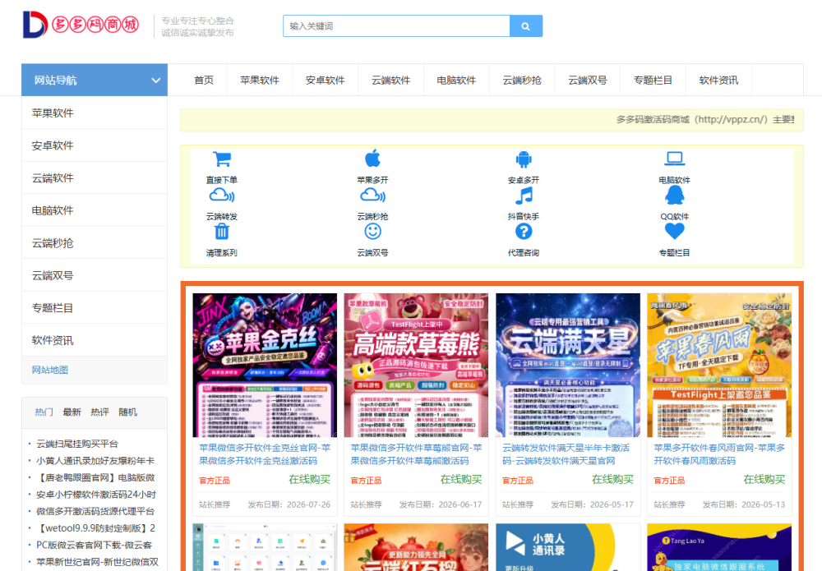The height and width of the screenshot is (571, 822).
Task: Click the 多多码商城 site logo
Action: tap(81, 25)
